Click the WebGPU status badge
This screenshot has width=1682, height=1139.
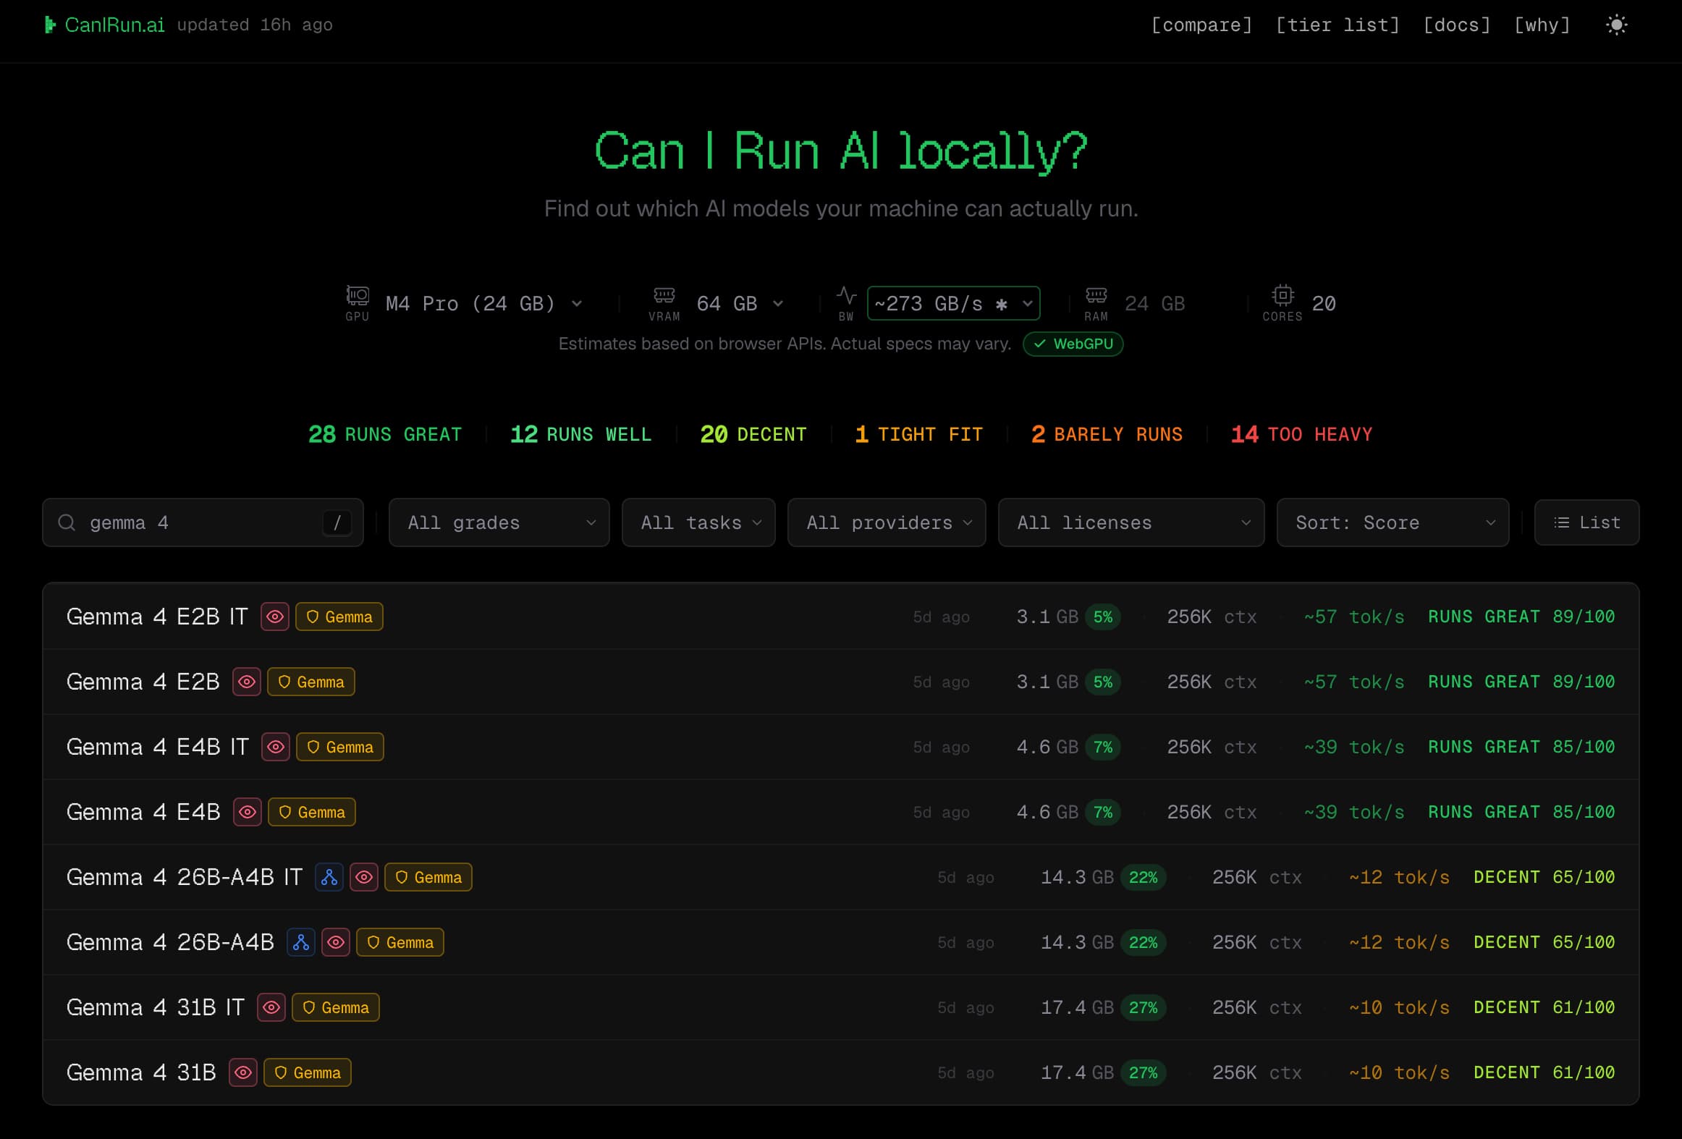pos(1073,344)
